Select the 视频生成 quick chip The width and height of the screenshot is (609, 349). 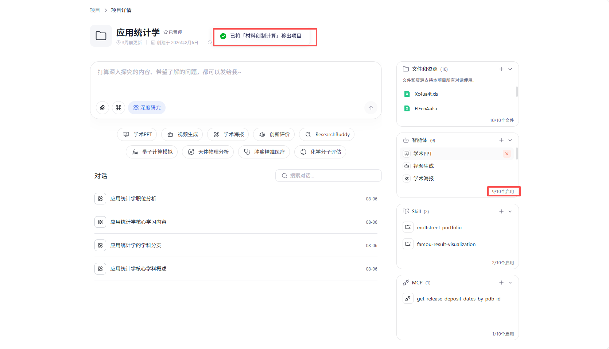(182, 134)
